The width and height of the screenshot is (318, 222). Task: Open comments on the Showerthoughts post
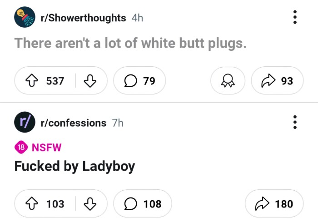point(139,81)
